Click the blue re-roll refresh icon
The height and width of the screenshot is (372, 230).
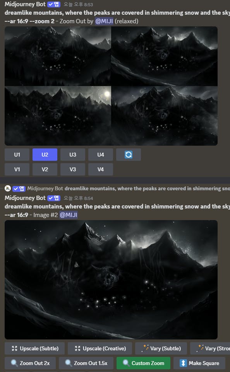pyautogui.click(x=129, y=155)
